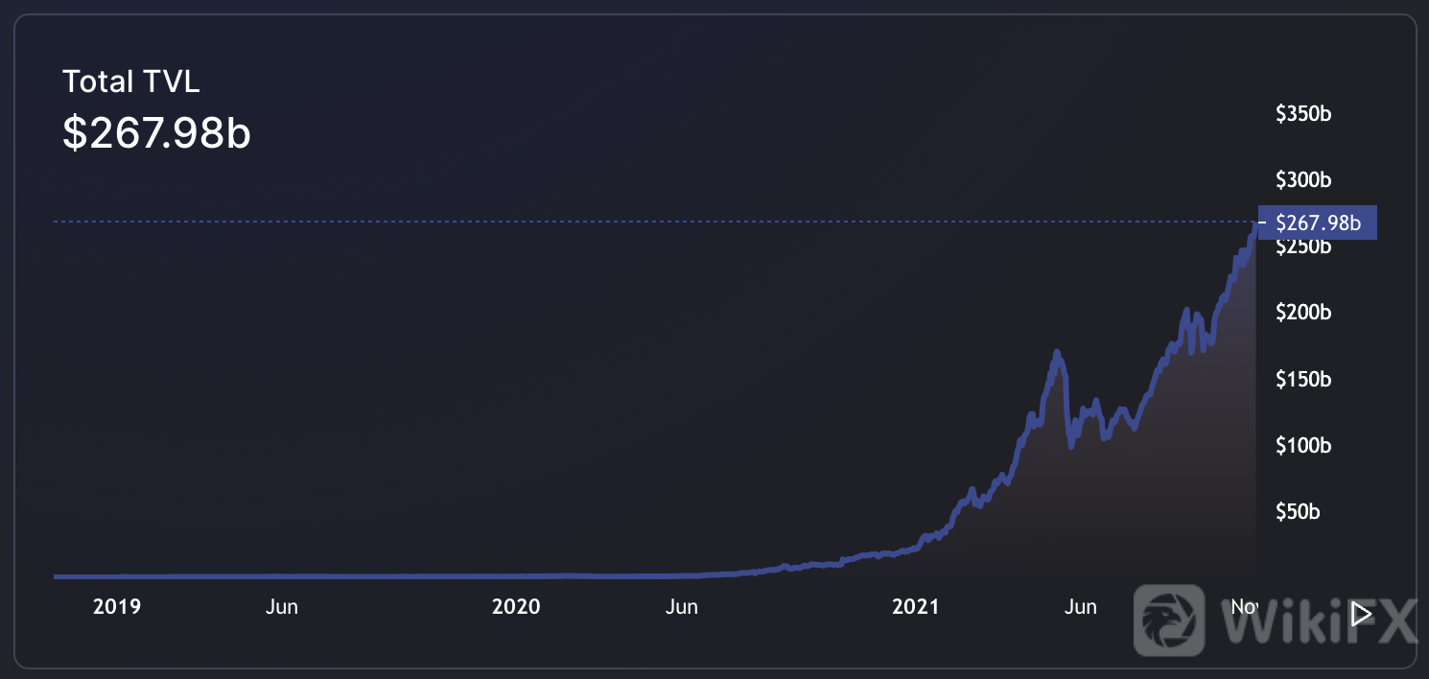This screenshot has width=1429, height=679.
Task: Click the $50b y-axis label
Action: pyautogui.click(x=1298, y=511)
